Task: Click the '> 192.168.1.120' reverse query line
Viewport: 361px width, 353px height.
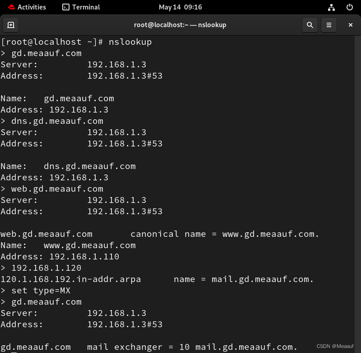Action: 41,268
